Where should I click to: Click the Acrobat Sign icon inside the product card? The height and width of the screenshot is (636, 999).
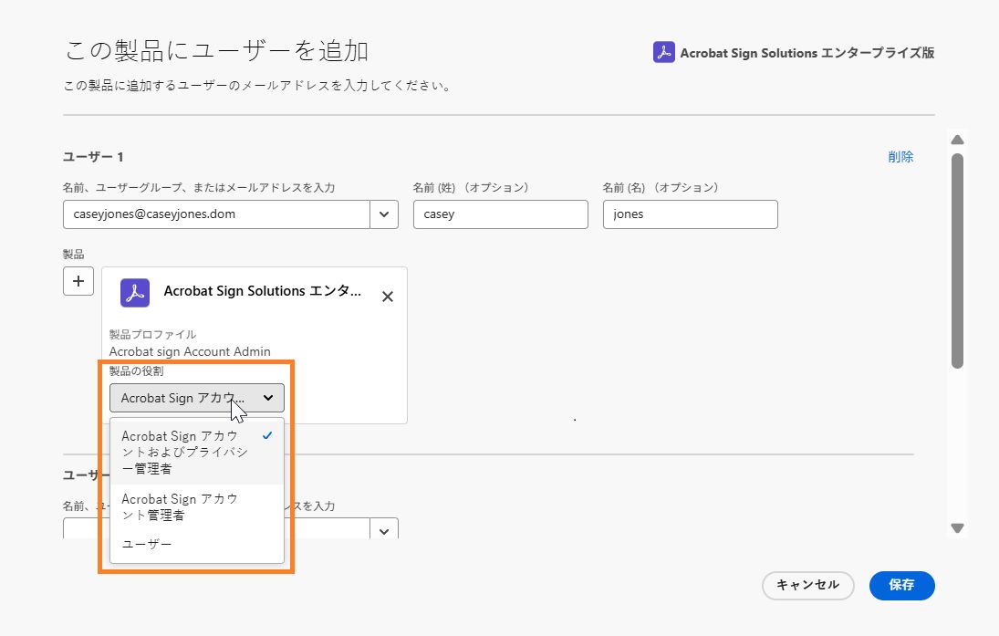[x=133, y=293]
